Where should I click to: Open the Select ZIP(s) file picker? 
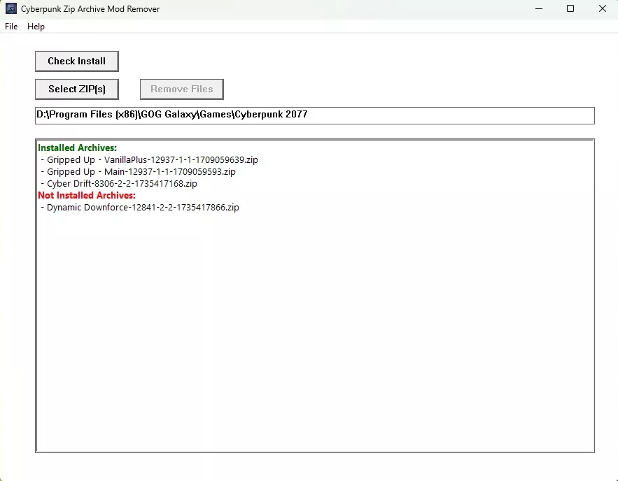tap(77, 89)
